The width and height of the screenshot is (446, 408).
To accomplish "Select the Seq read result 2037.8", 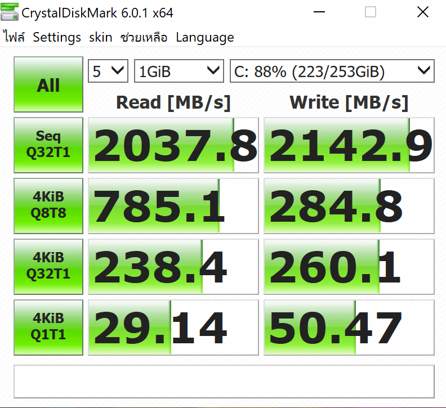I will coord(173,145).
